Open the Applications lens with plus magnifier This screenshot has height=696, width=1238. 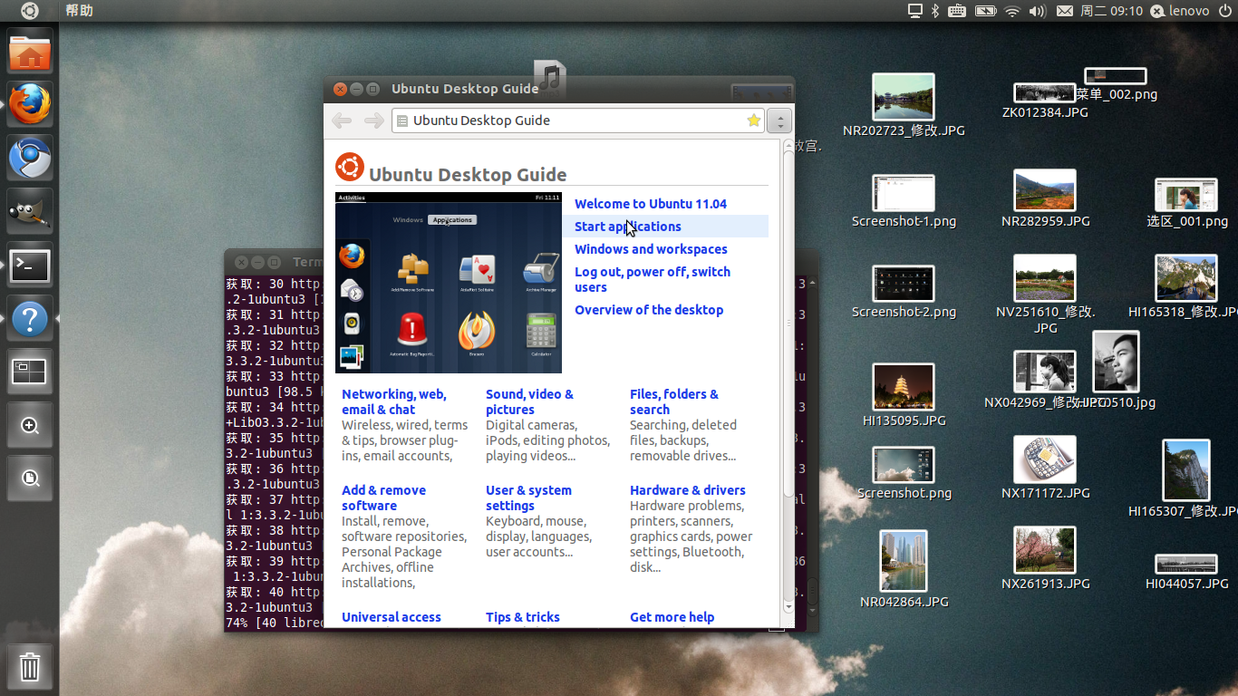pos(30,426)
